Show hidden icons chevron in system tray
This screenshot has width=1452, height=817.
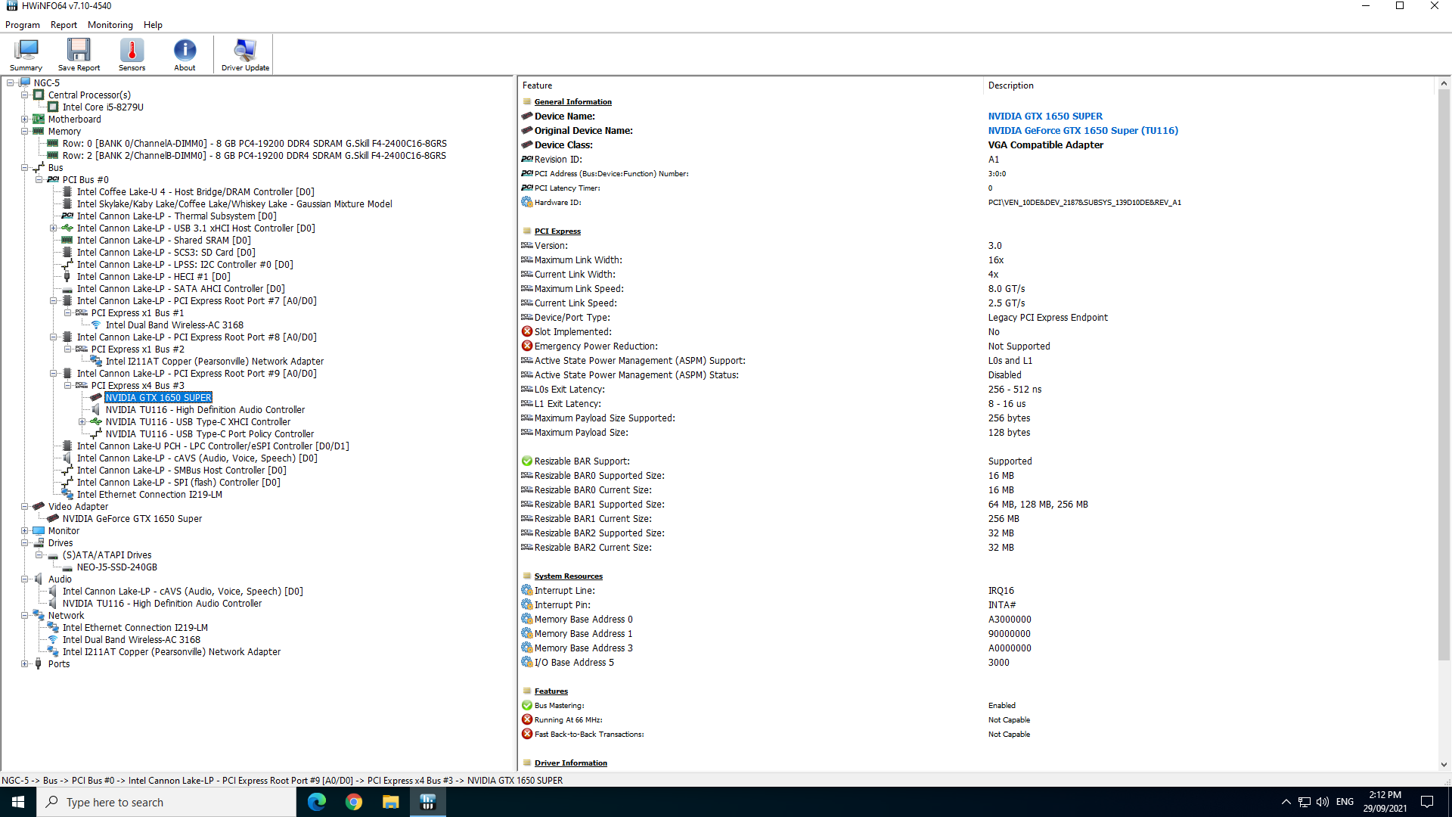click(1286, 802)
